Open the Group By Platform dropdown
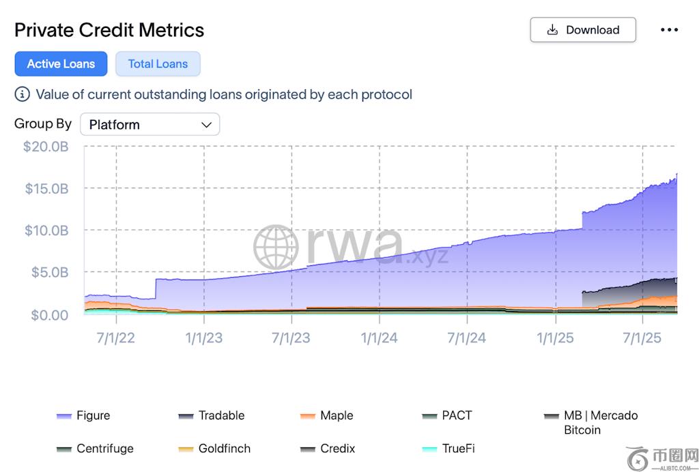699x472 pixels. [x=149, y=125]
